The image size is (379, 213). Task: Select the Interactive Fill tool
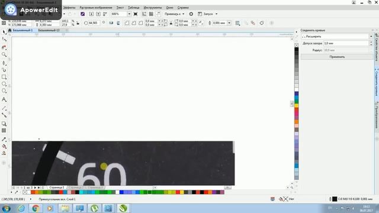point(4,146)
